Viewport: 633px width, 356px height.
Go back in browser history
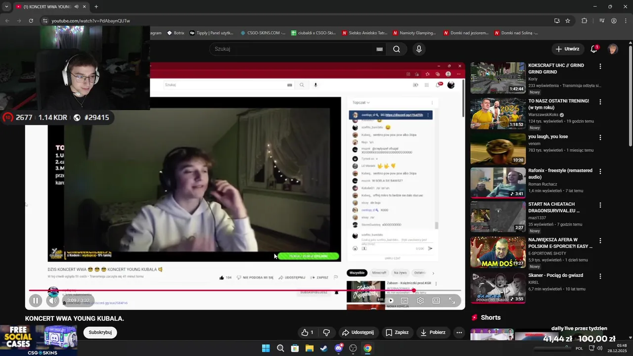pyautogui.click(x=7, y=21)
